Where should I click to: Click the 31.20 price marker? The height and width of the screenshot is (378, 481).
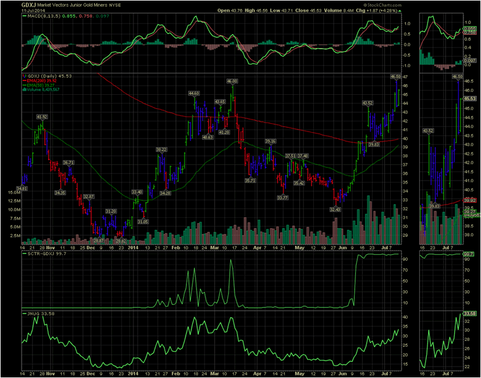click(x=111, y=211)
